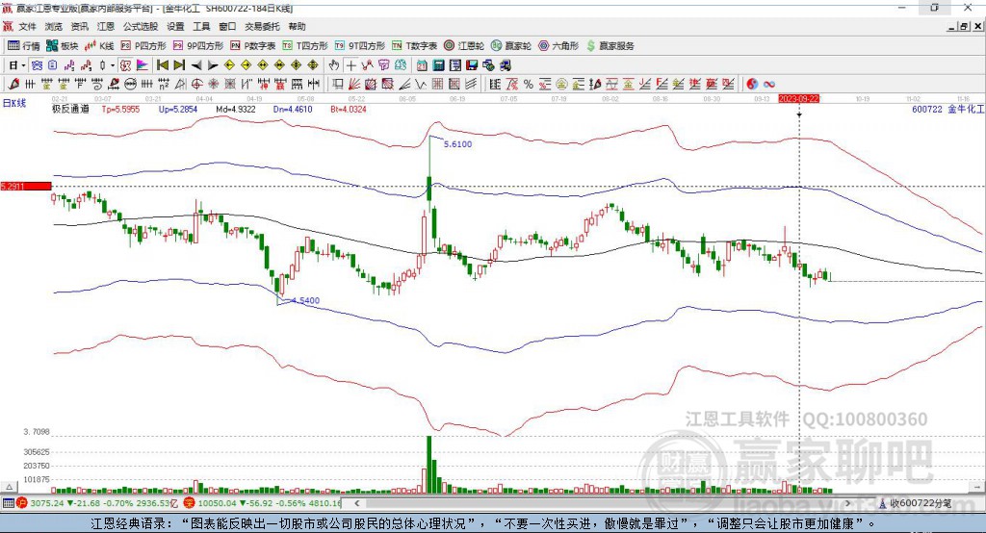Click the triangle button beside volume panel
This screenshot has height=533, width=986.
coord(9,487)
